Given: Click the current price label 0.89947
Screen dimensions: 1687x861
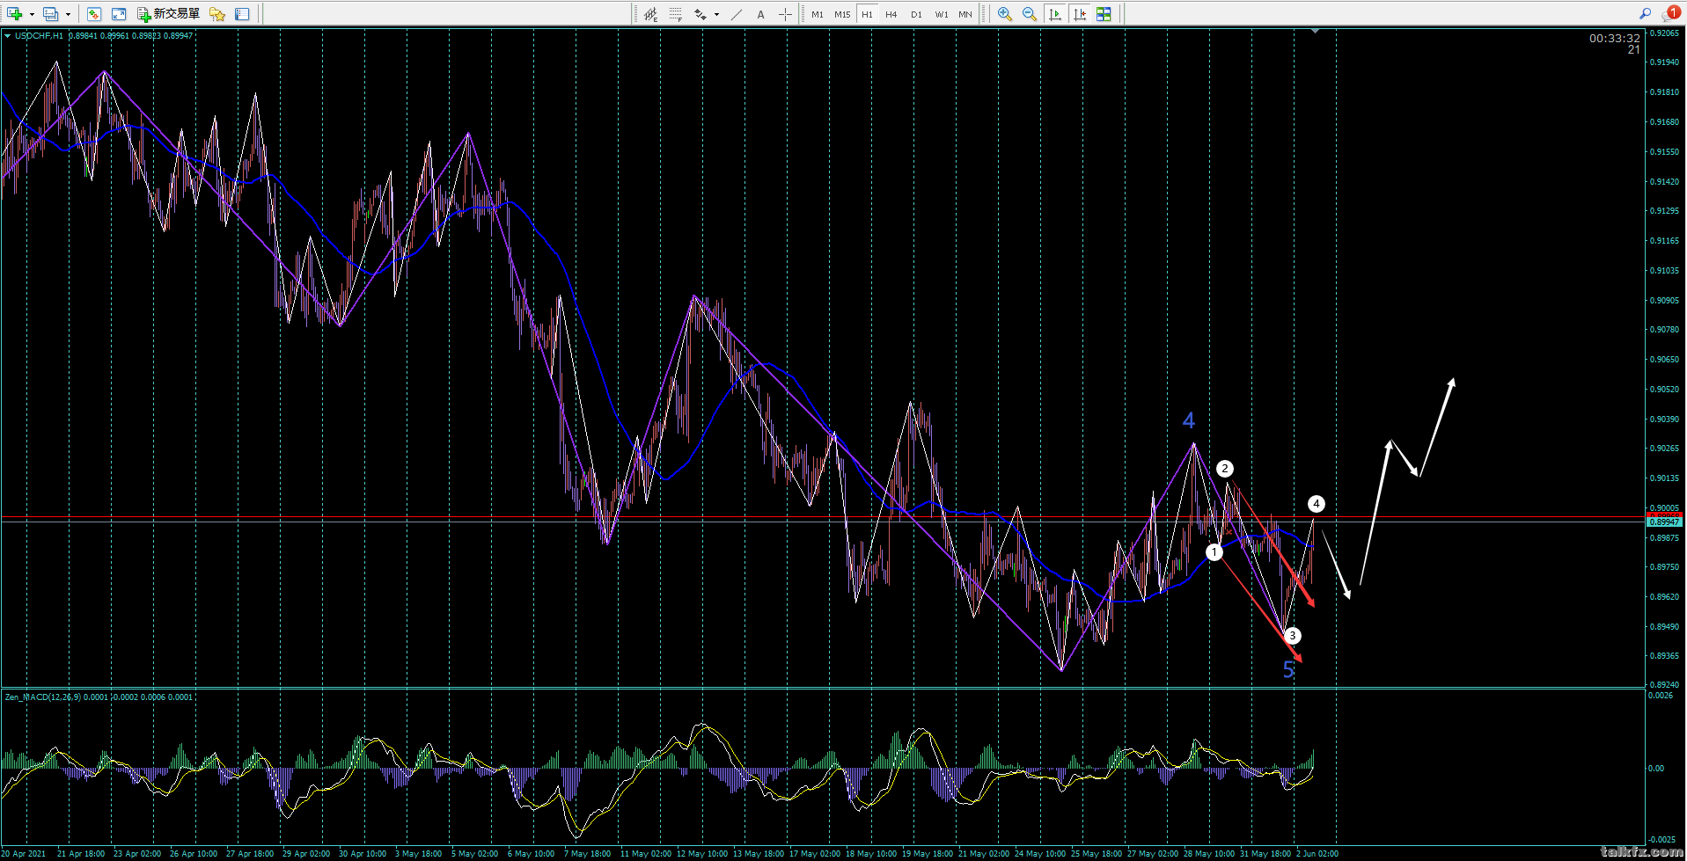Looking at the screenshot, I should [x=1664, y=522].
